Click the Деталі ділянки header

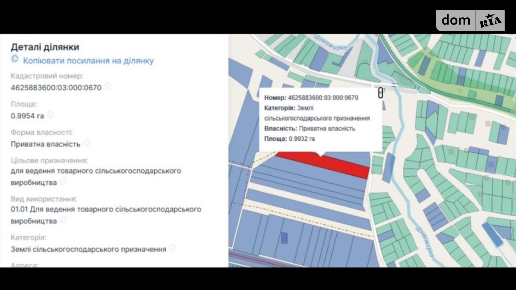click(45, 47)
